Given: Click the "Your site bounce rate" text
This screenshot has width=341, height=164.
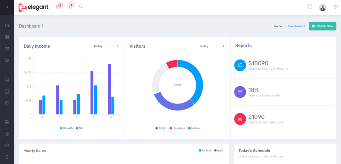Looking at the screenshot, I should tap(264, 95).
